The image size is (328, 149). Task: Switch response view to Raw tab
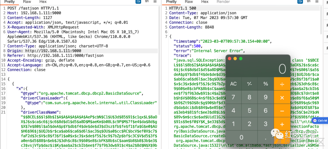pos(189,2)
